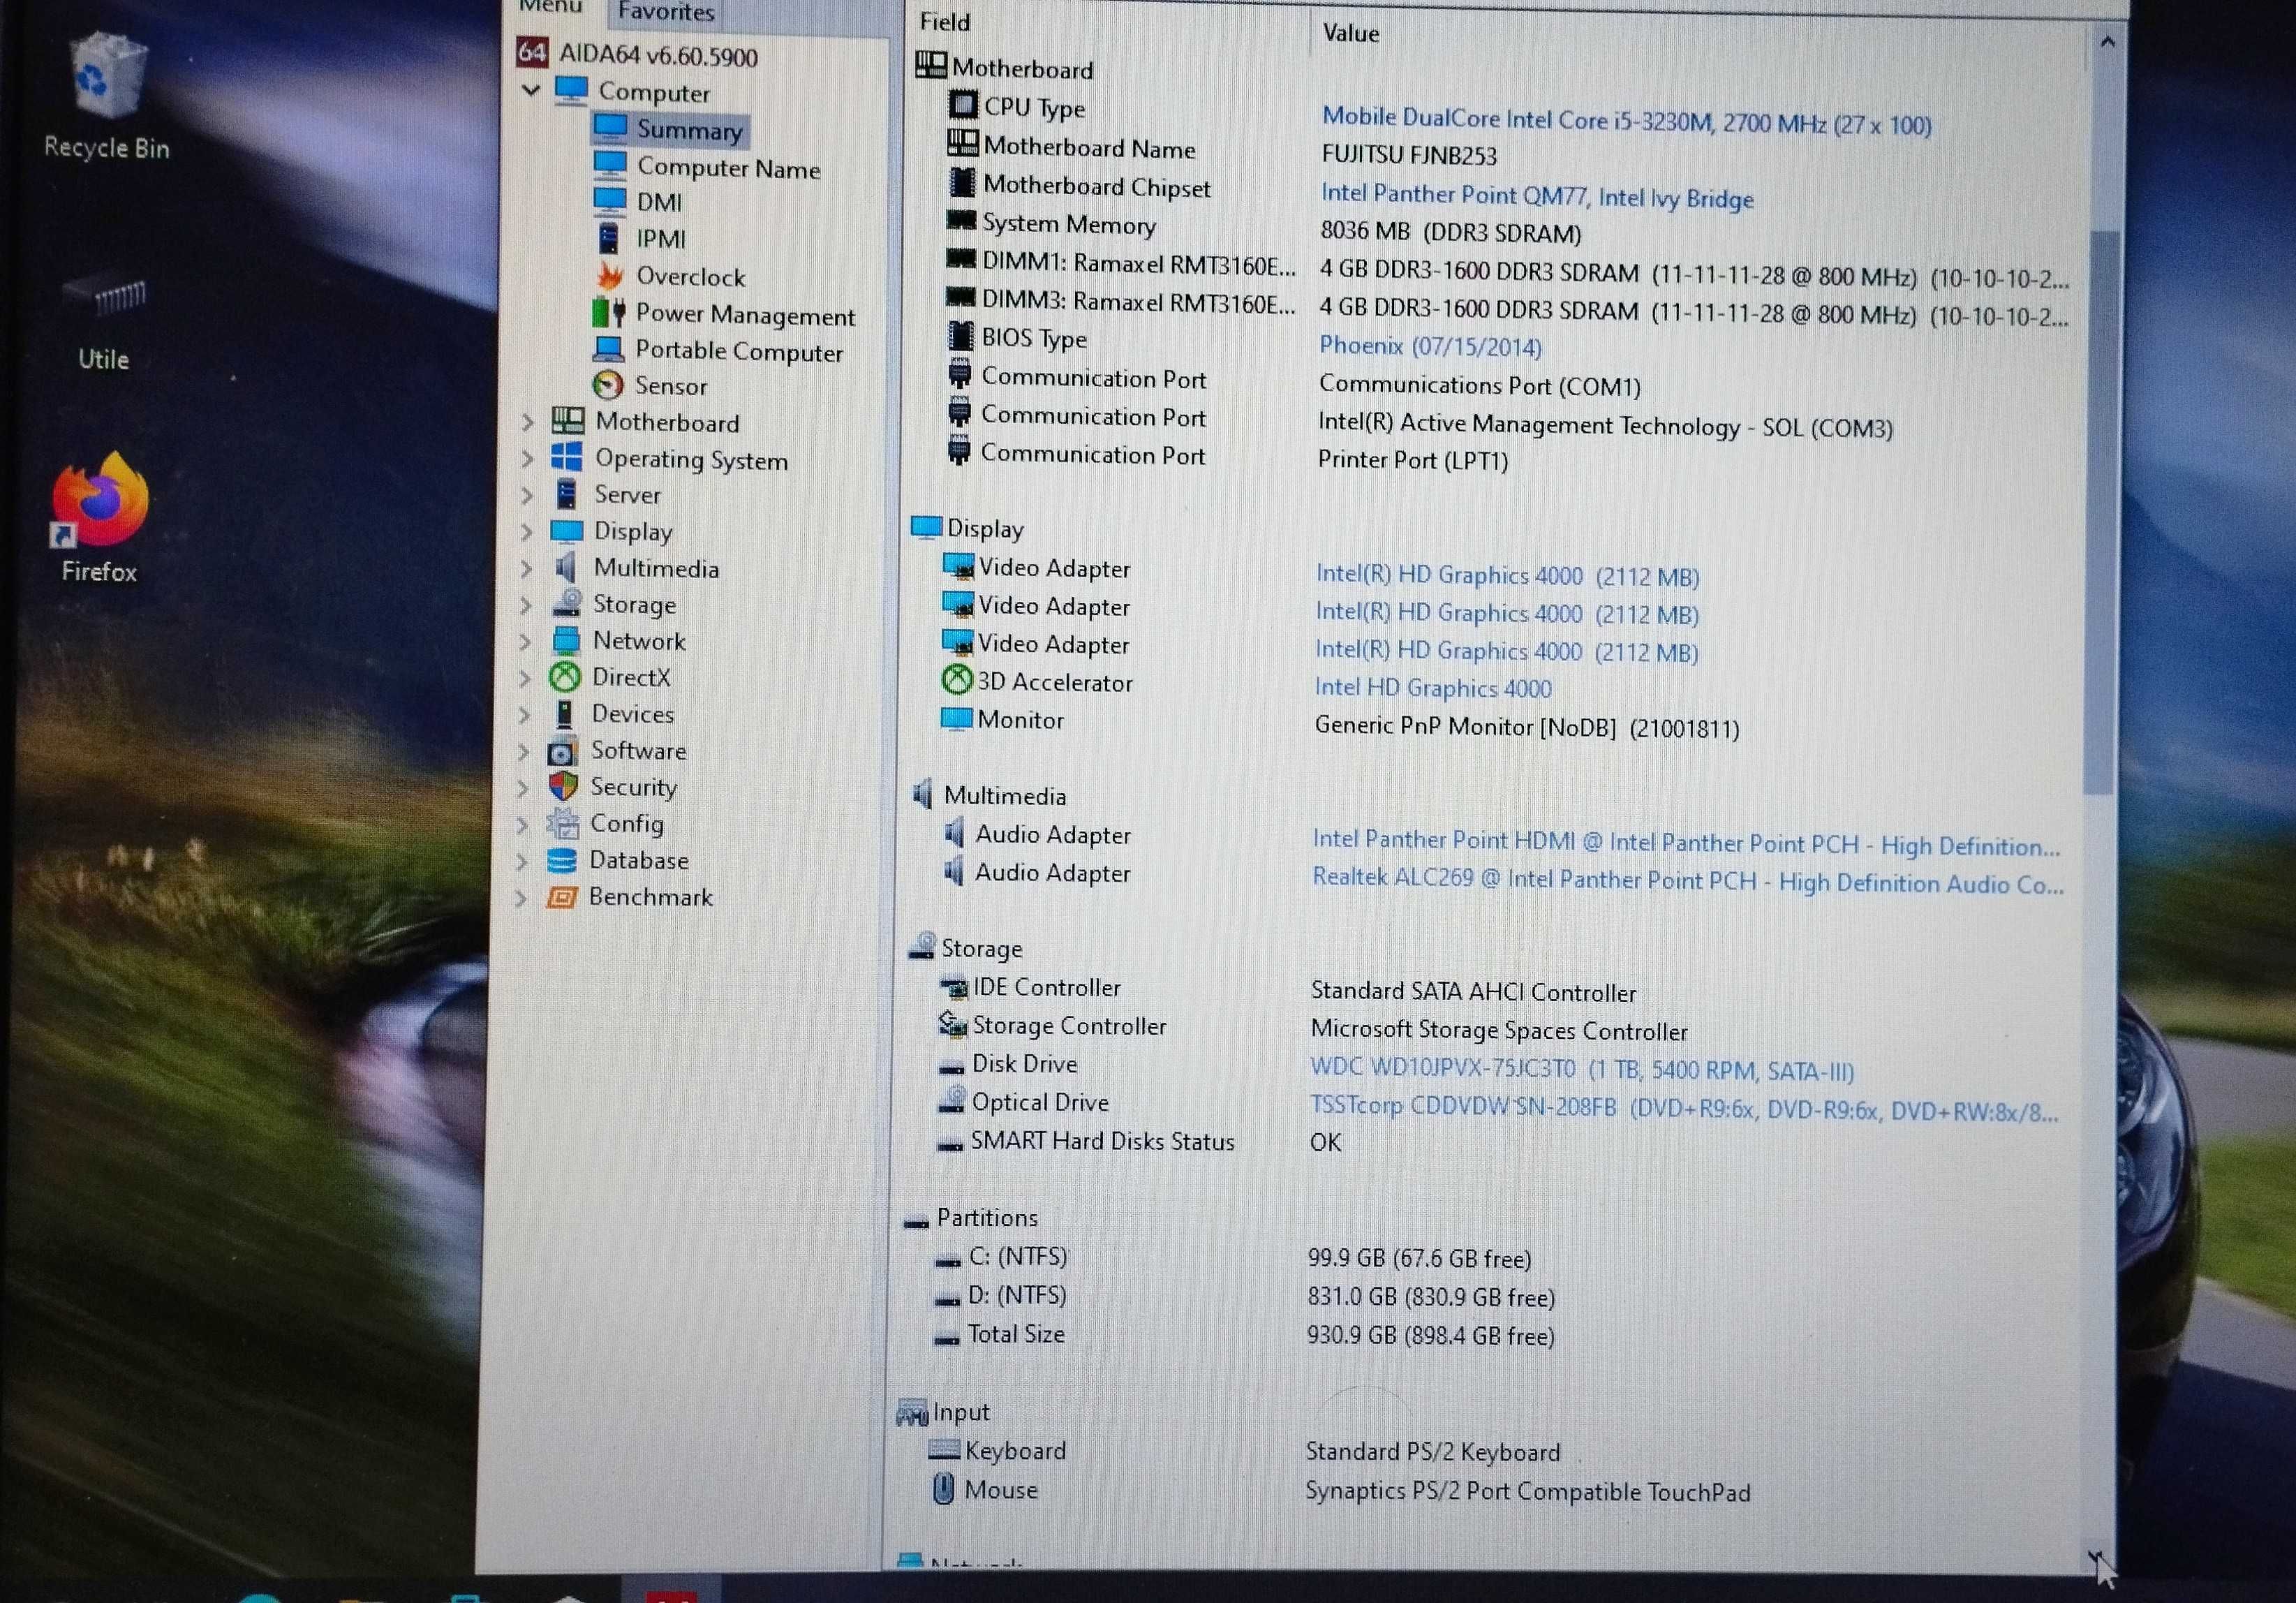
Task: Switch to the Favorites tab
Action: click(x=666, y=12)
